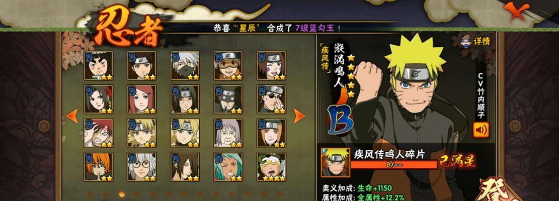This screenshot has height=201, width=559.
Task: Select the red-haired Gaara ninja portrait
Action: pyautogui.click(x=99, y=133)
